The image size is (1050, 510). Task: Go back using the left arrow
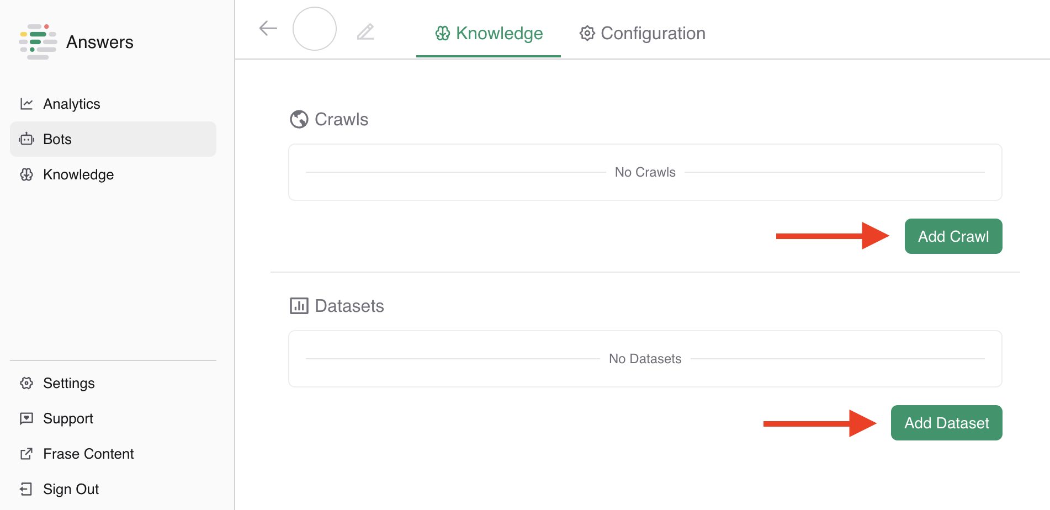coord(268,28)
